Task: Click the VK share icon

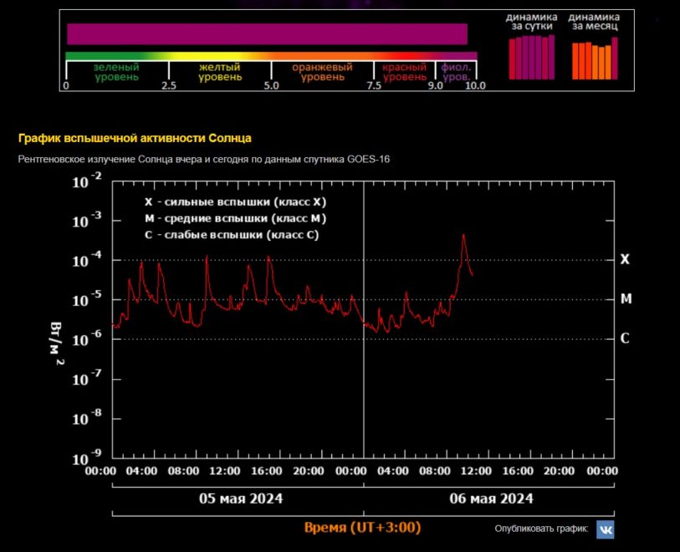Action: [605, 529]
